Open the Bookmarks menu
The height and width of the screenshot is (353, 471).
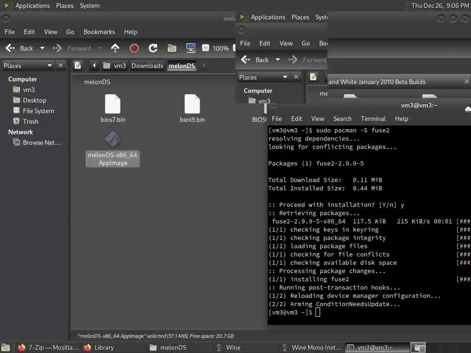(99, 32)
